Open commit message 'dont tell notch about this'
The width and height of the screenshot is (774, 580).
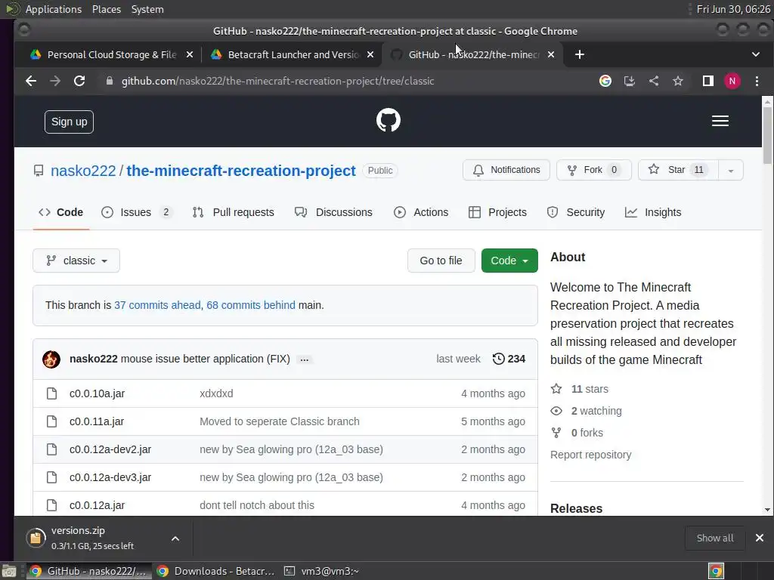257,505
